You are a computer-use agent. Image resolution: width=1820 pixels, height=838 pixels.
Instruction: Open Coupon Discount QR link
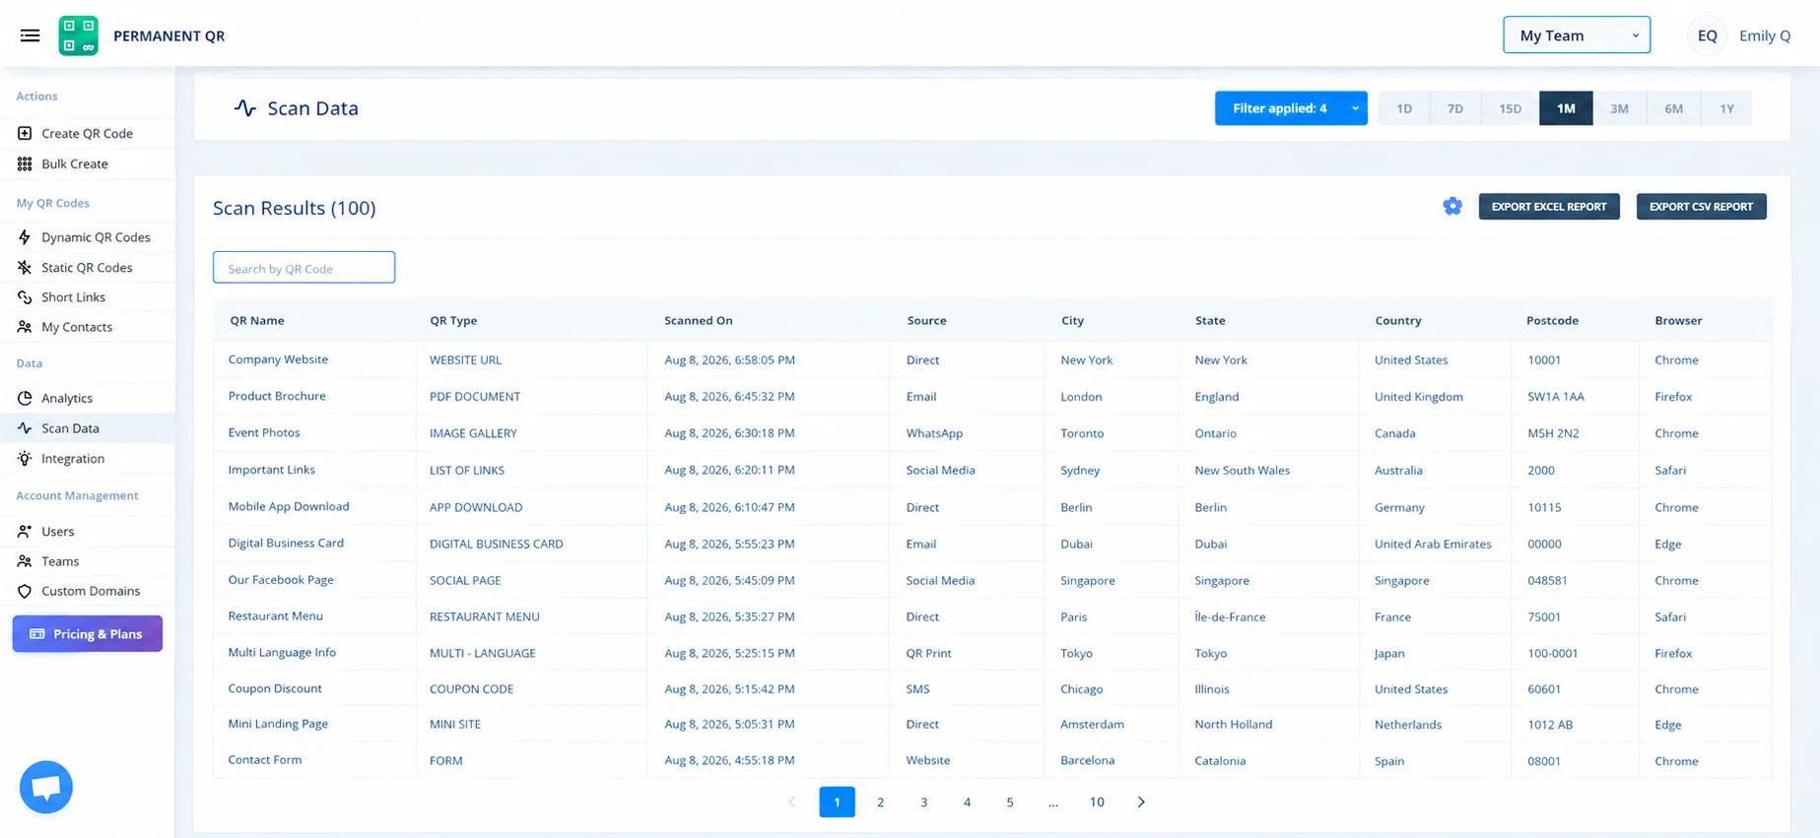[x=275, y=688]
